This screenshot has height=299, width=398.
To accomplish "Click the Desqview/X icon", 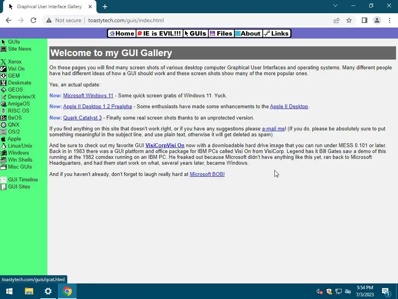I will [x=3, y=97].
